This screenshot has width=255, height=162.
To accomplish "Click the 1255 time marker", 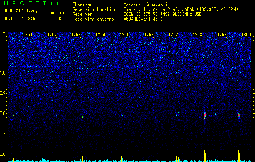I will [x=125, y=35].
